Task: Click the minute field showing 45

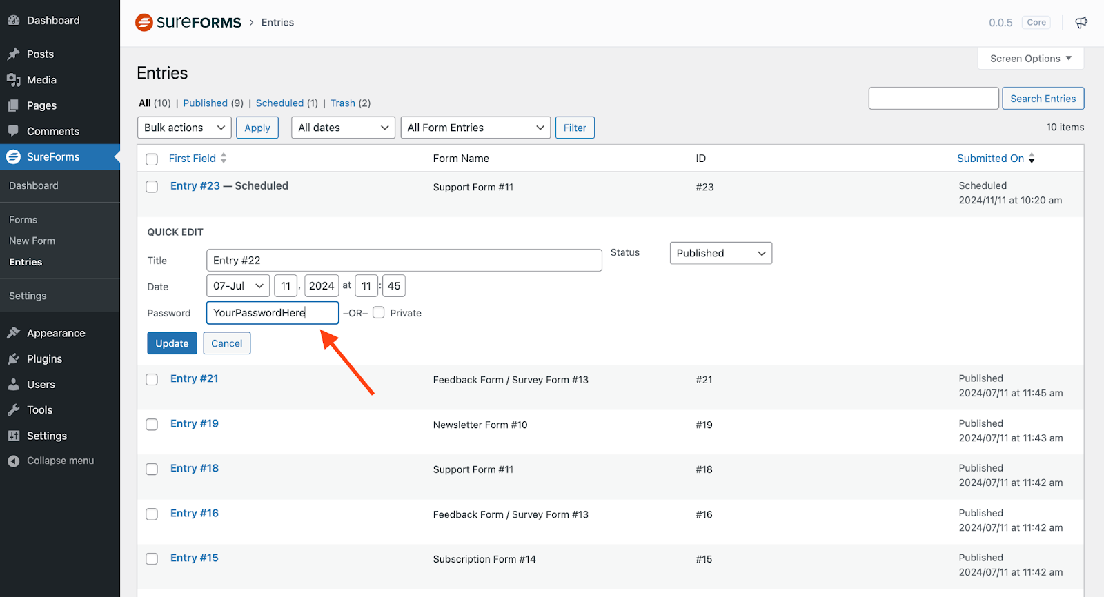Action: (394, 285)
